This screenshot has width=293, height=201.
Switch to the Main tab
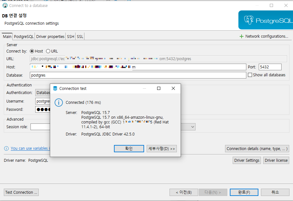[7, 36]
